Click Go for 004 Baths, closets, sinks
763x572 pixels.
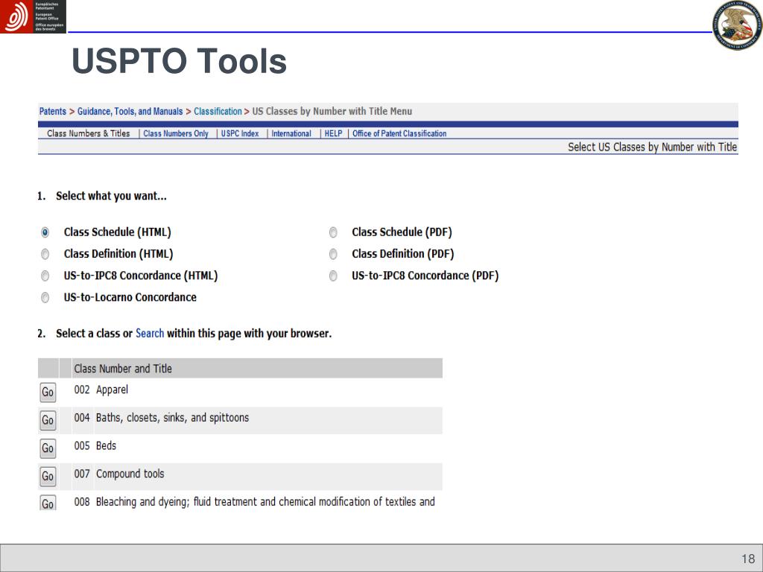pyautogui.click(x=48, y=420)
